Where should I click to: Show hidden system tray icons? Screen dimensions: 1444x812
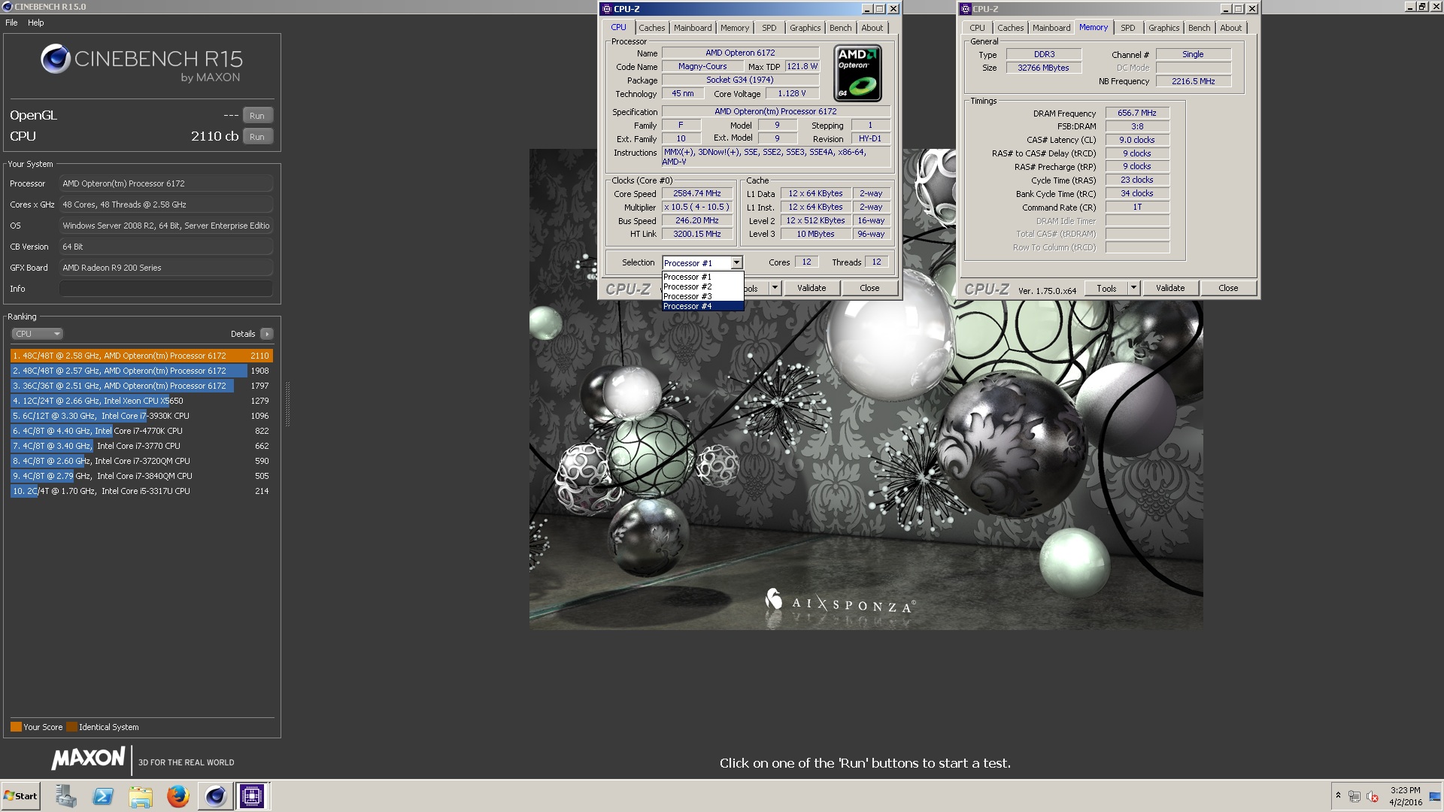coord(1338,795)
